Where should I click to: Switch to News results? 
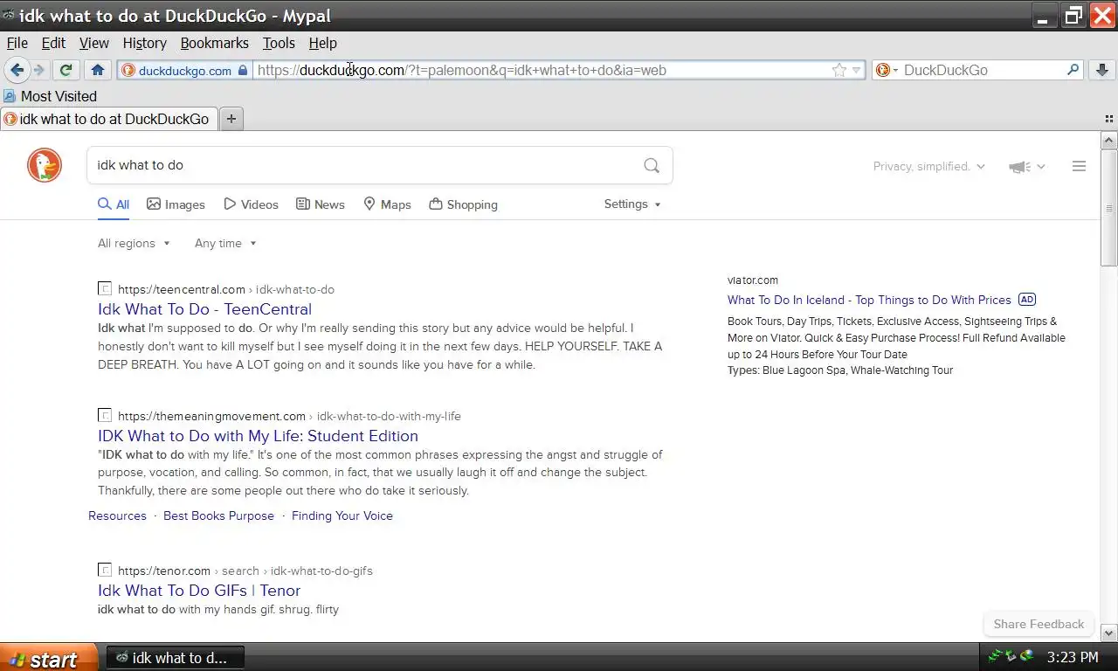320,204
